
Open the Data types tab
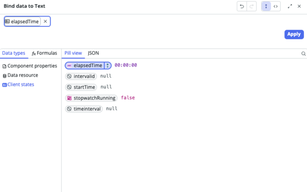[x=14, y=53]
